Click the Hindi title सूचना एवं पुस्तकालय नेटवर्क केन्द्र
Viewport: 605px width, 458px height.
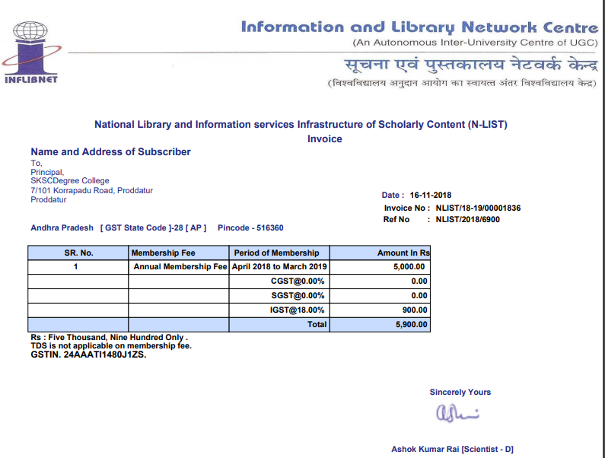(471, 65)
